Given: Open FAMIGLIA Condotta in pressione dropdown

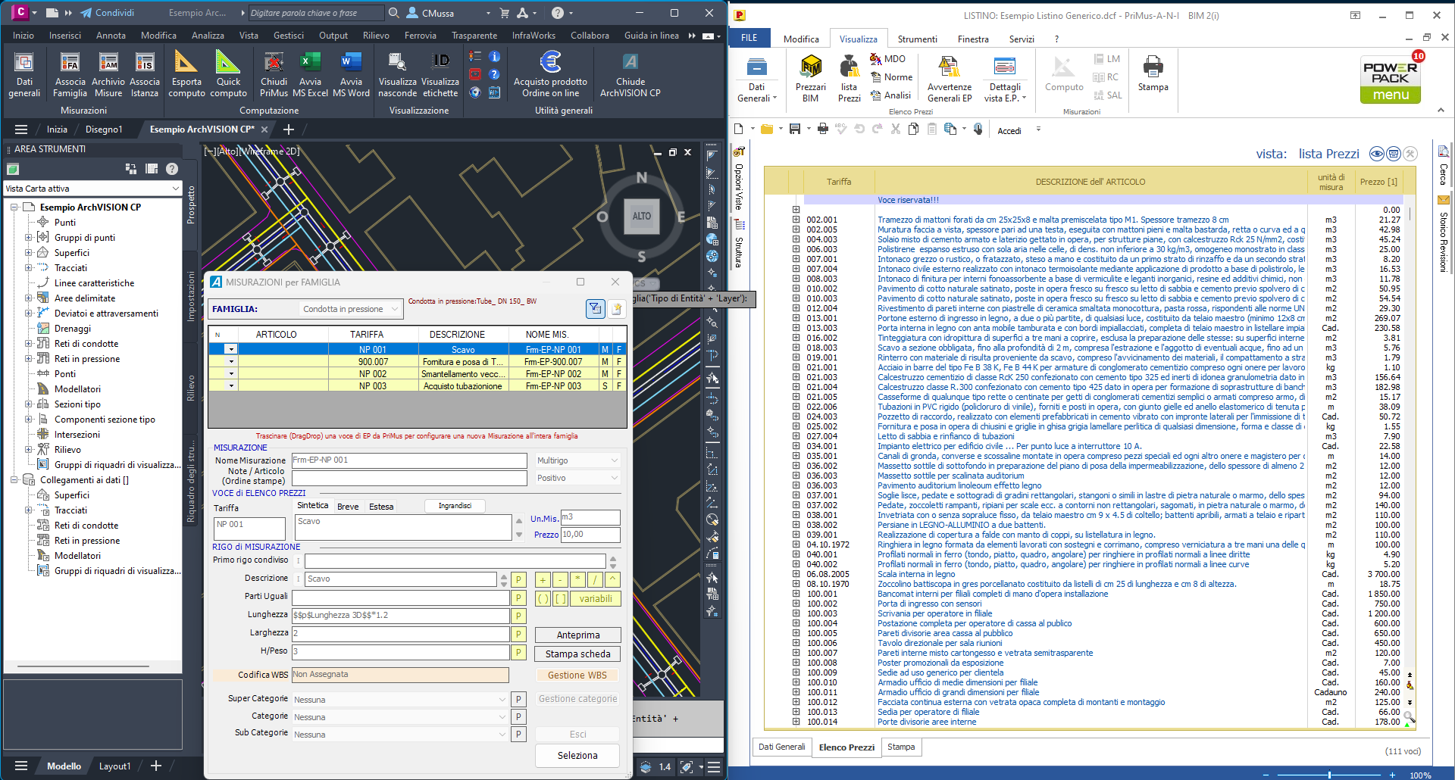Looking at the screenshot, I should point(349,309).
